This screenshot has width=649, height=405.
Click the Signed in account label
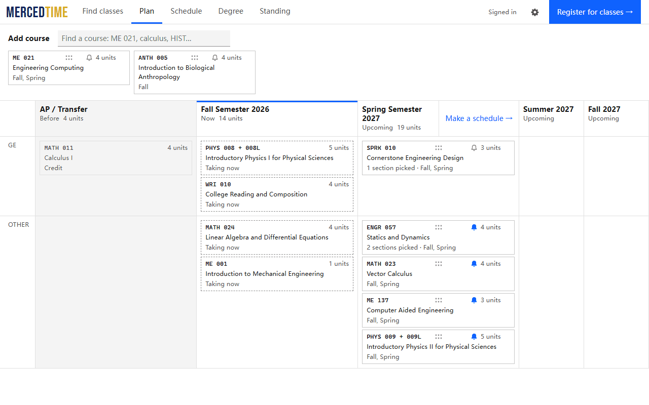coord(502,12)
